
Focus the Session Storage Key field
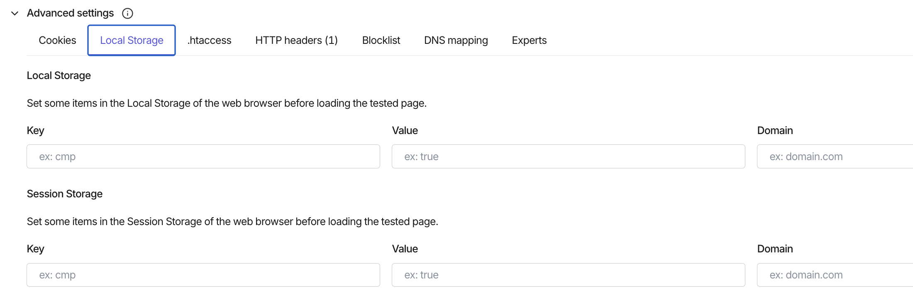203,275
